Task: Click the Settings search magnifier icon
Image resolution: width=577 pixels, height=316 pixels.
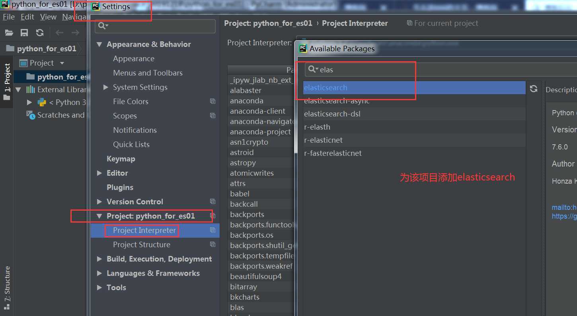Action: coord(103,26)
